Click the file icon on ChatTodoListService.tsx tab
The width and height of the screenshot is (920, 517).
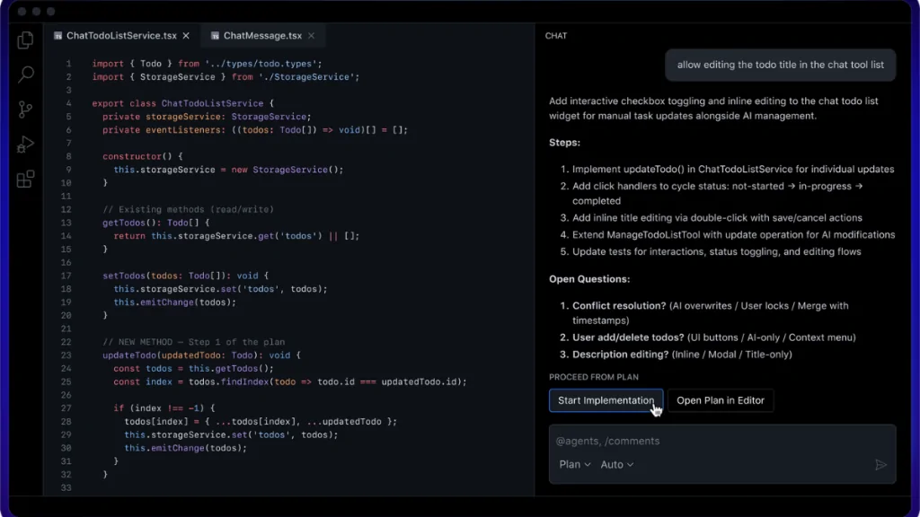58,36
